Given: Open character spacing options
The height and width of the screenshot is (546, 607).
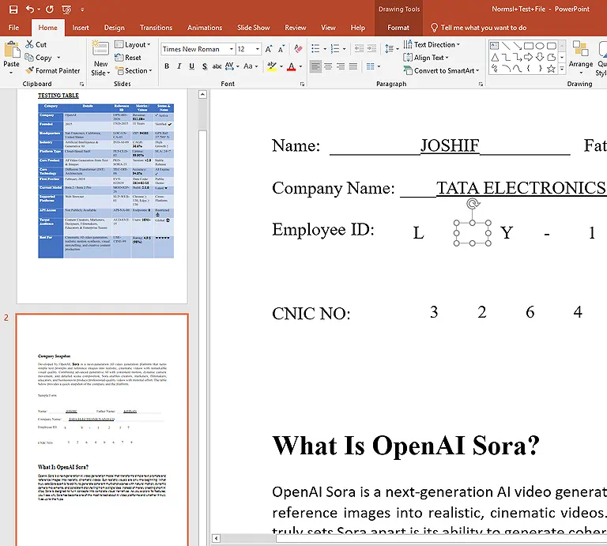Looking at the screenshot, I should [232, 66].
